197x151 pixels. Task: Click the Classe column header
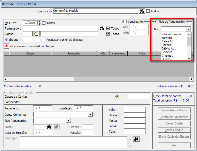30,54
